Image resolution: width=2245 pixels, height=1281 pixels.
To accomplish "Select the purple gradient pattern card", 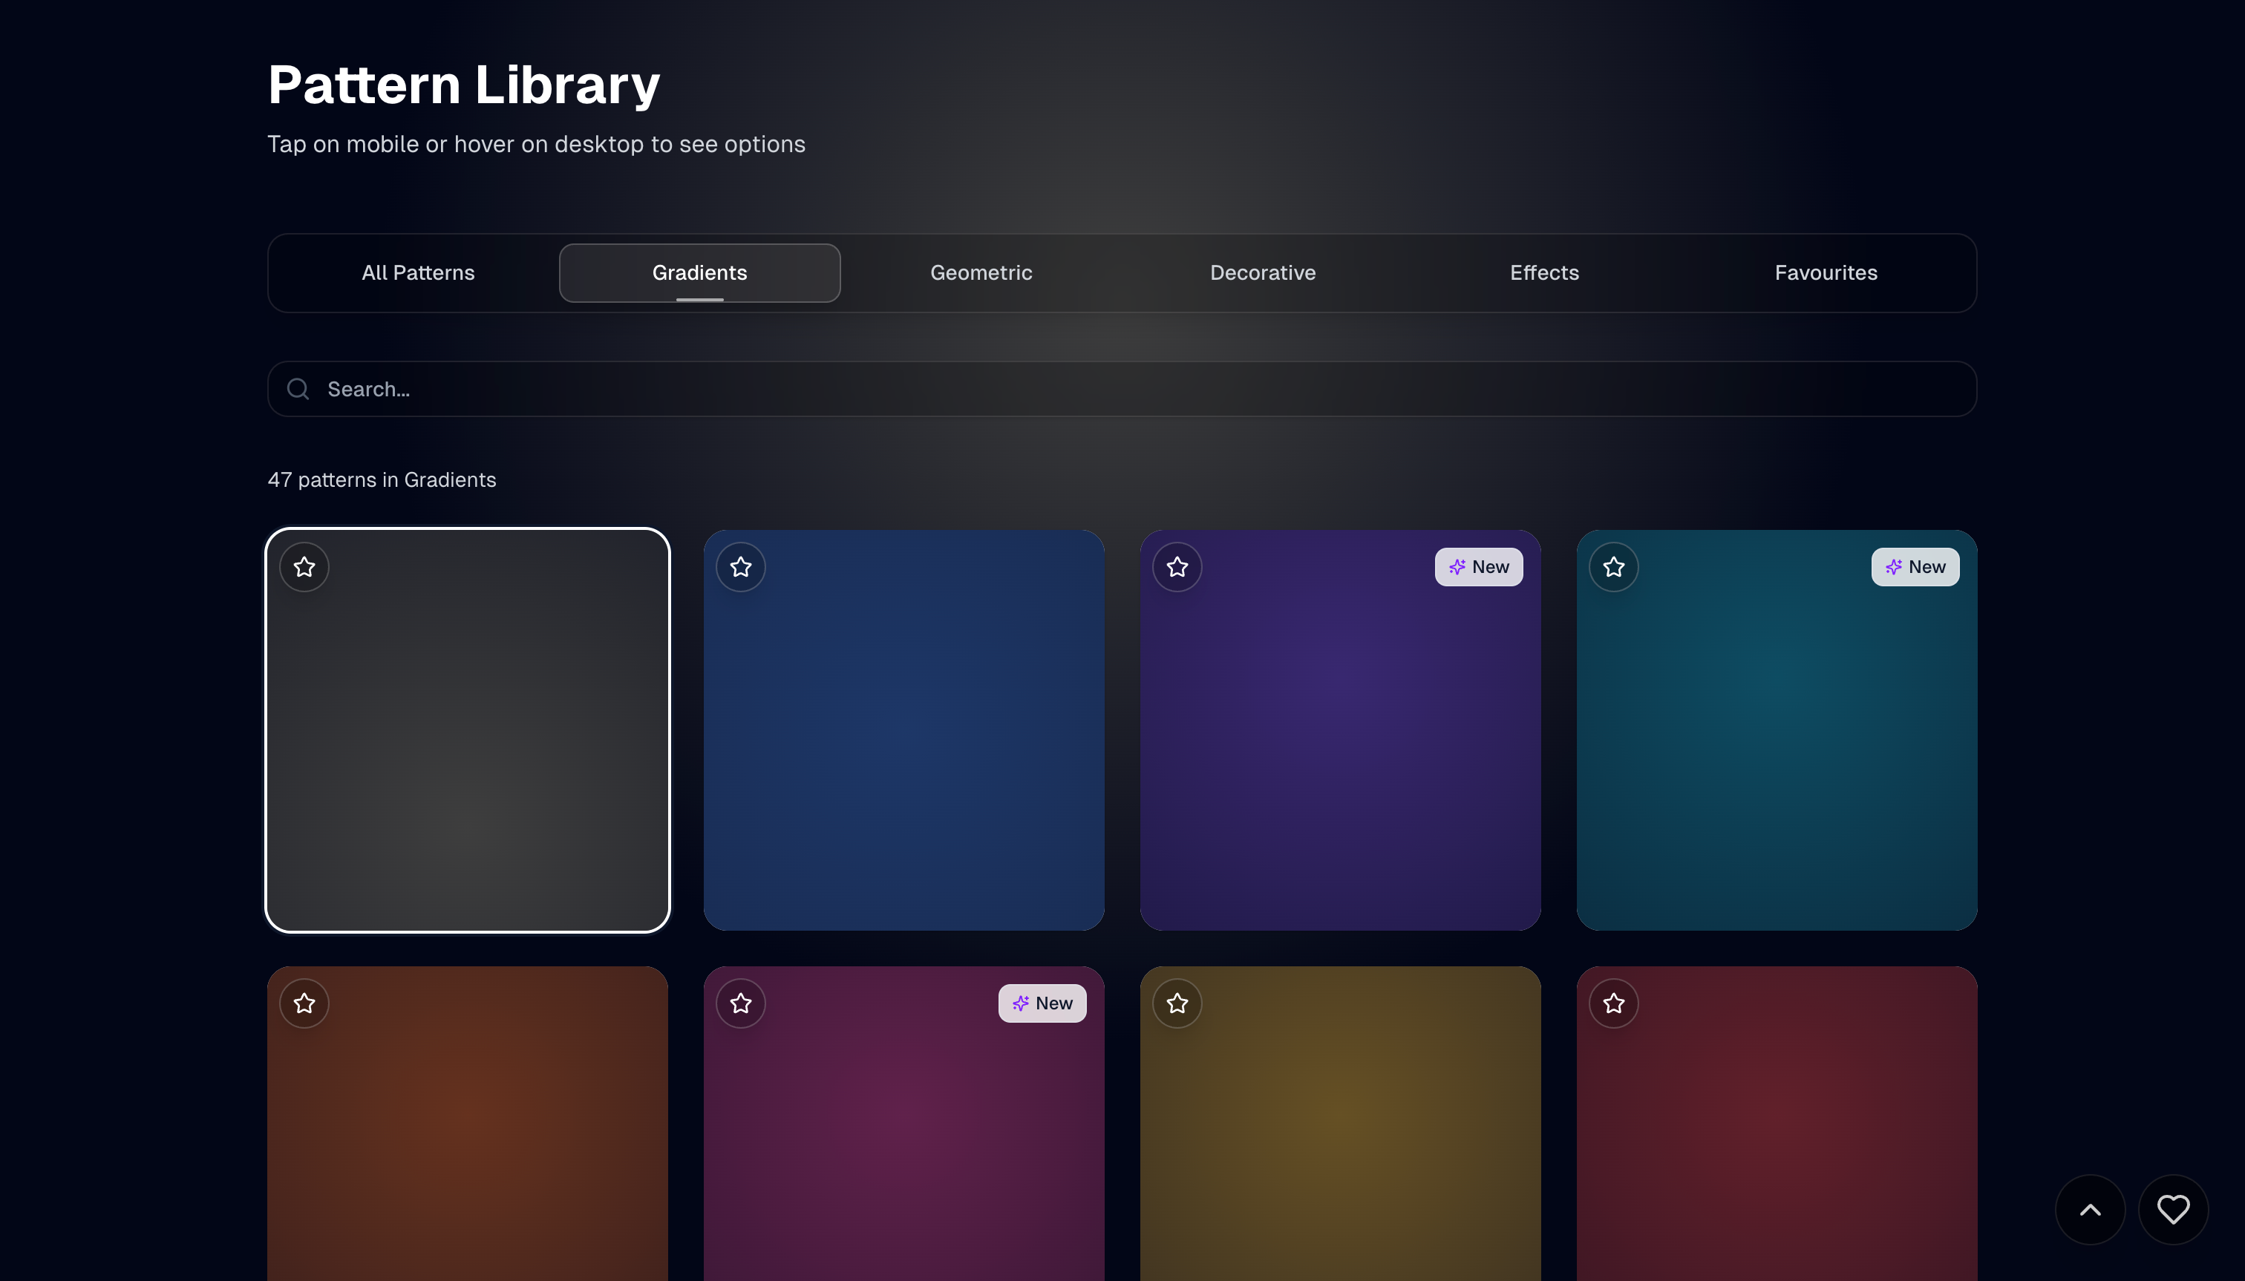I will coord(1340,730).
